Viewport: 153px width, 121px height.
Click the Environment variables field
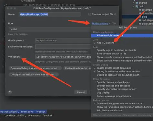click(63, 47)
